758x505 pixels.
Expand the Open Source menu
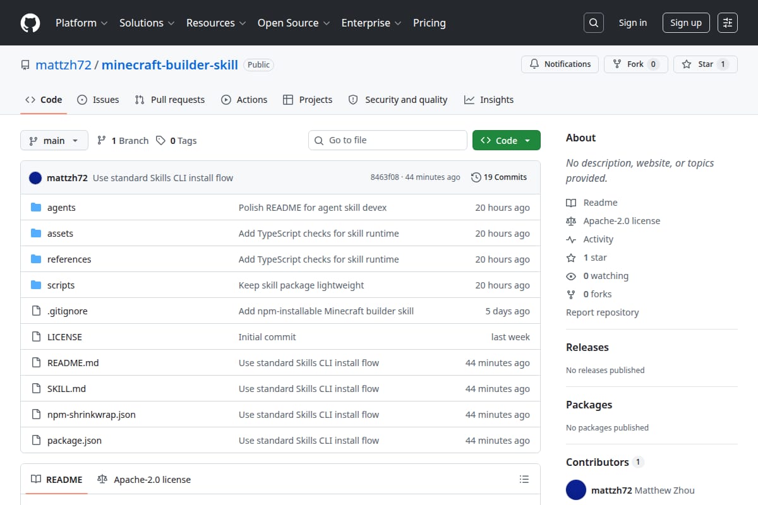pos(294,23)
